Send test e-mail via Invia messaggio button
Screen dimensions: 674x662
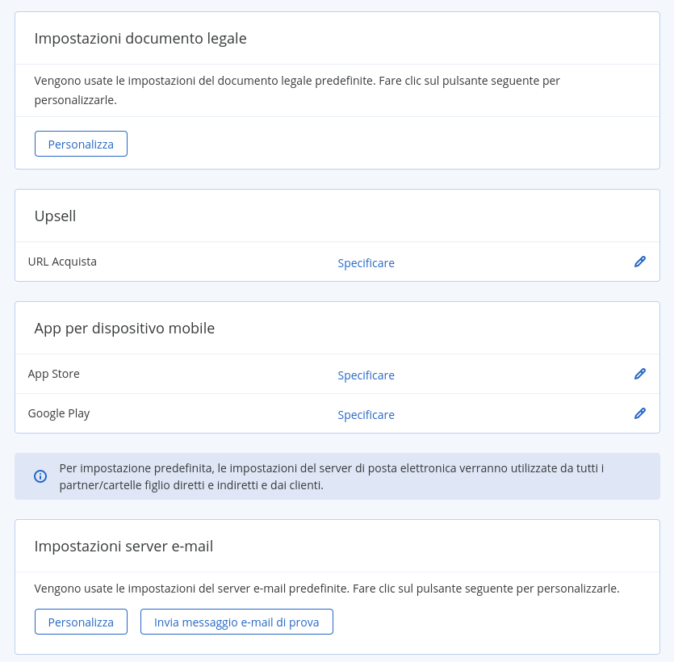coord(237,622)
